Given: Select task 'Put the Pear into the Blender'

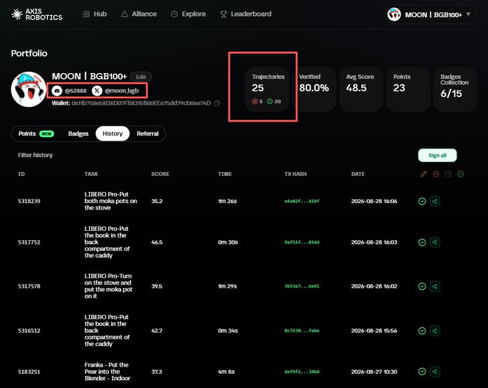Looking at the screenshot, I should (x=108, y=372).
